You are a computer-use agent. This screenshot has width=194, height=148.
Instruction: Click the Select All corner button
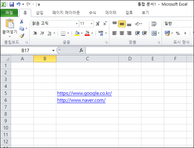coord(6,59)
